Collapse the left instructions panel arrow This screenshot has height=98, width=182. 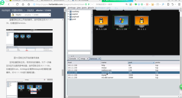65,10
